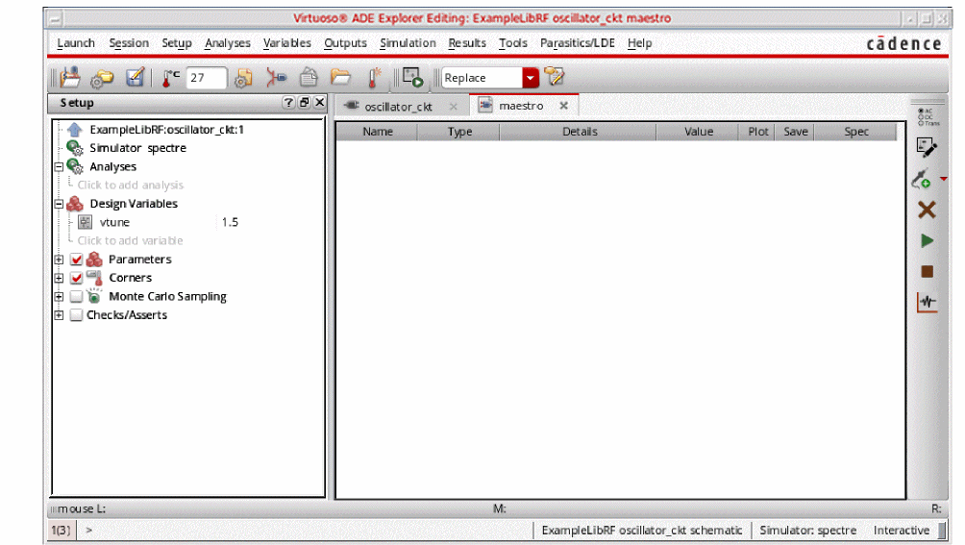The width and height of the screenshot is (965, 545).
Task: Open the simulation files setup folder-gear icon
Action: (x=102, y=78)
